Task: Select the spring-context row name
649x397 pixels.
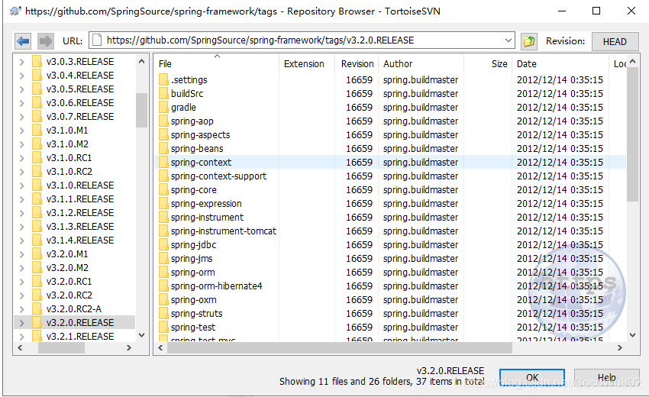Action: (x=201, y=163)
